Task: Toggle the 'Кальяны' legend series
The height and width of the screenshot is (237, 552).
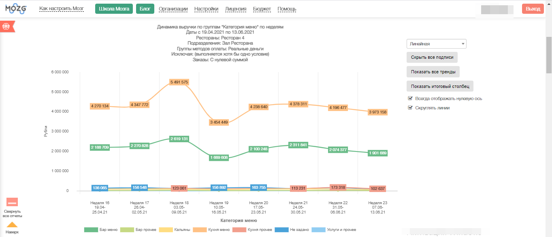Action: pyautogui.click(x=165, y=230)
